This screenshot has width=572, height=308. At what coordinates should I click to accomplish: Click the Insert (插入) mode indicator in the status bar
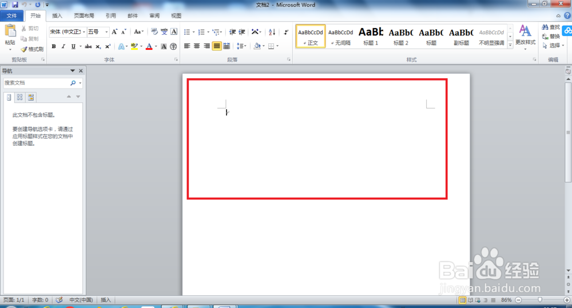105,300
